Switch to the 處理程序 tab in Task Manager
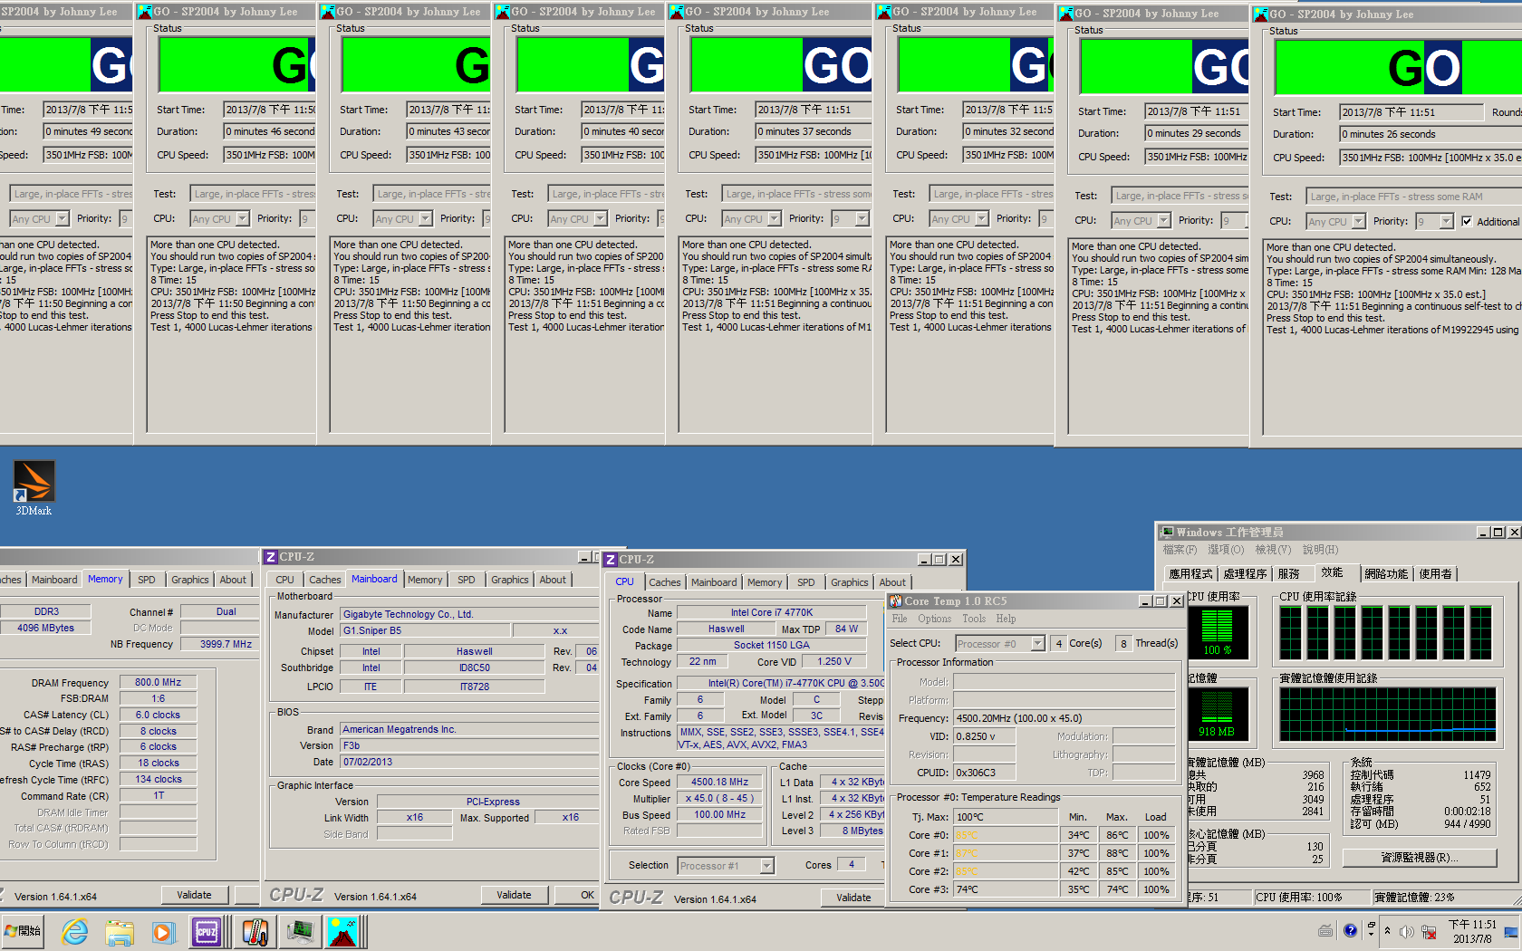Image resolution: width=1522 pixels, height=951 pixels. coord(1245,573)
